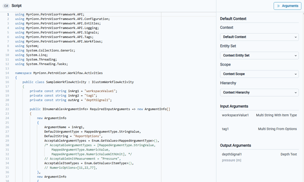
Task: Expand the Context Hierarchy dropdown
Action: click(x=259, y=93)
